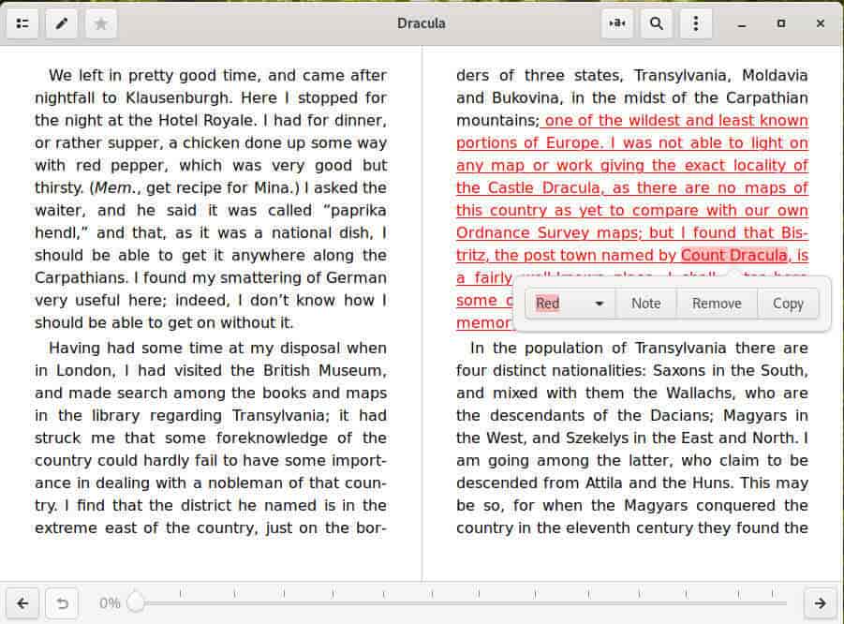
Task: Open the bookmarks star panel
Action: point(100,23)
